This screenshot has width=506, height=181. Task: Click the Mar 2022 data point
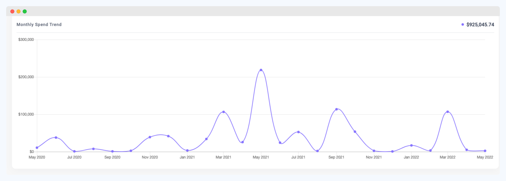448,112
